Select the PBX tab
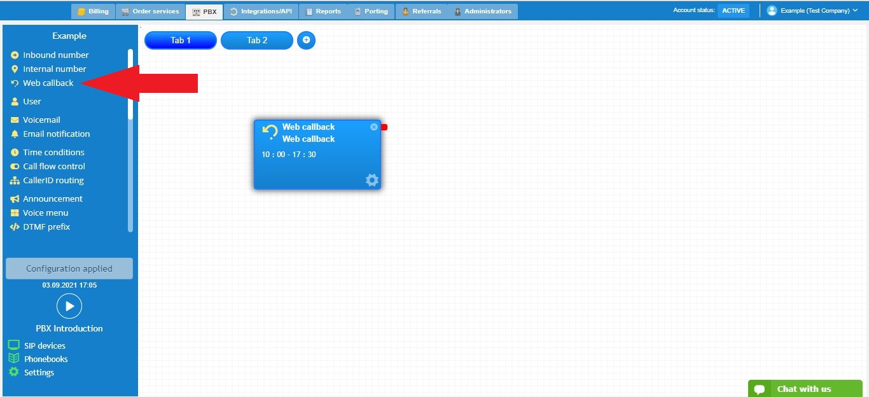The height and width of the screenshot is (397, 869). (x=204, y=11)
